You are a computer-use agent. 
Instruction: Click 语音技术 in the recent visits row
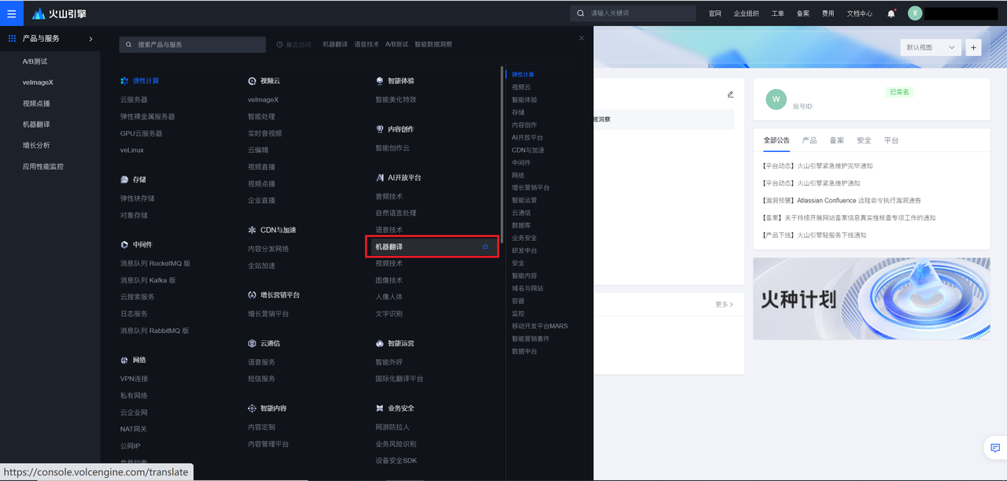pos(367,45)
